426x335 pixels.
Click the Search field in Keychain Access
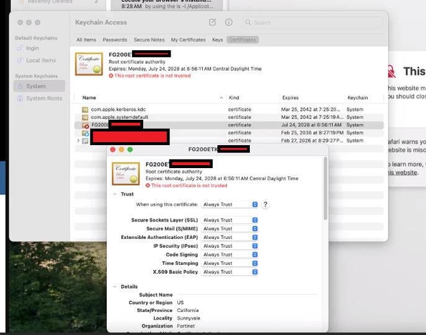[313, 22]
